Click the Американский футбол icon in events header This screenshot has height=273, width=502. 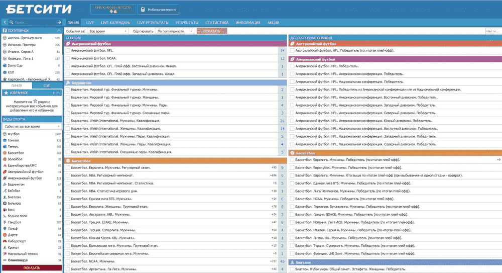(68, 44)
